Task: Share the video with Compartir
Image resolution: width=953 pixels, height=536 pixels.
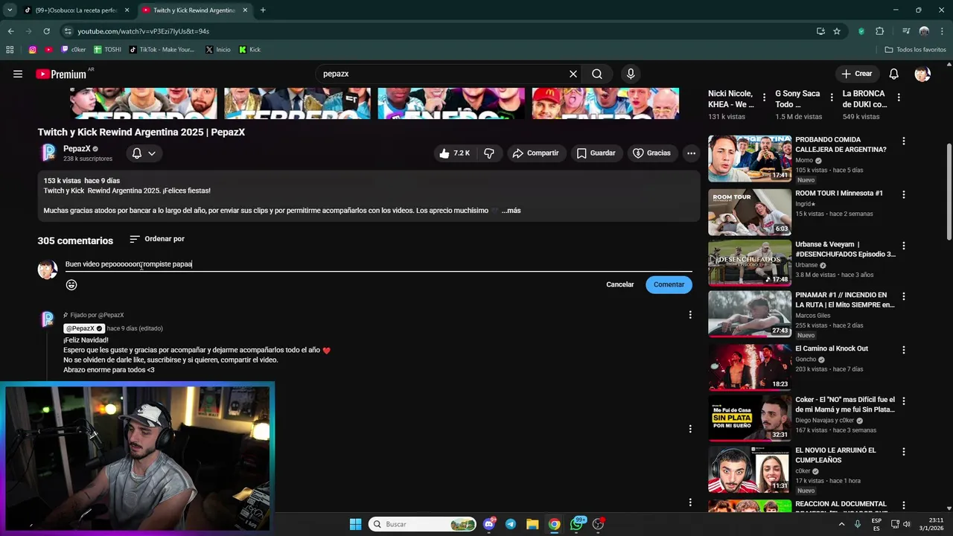Action: 535,153
